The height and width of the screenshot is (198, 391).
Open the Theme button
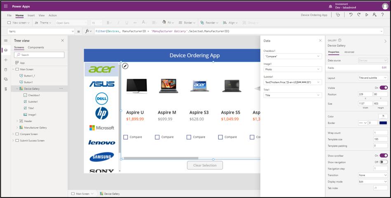tap(43, 23)
